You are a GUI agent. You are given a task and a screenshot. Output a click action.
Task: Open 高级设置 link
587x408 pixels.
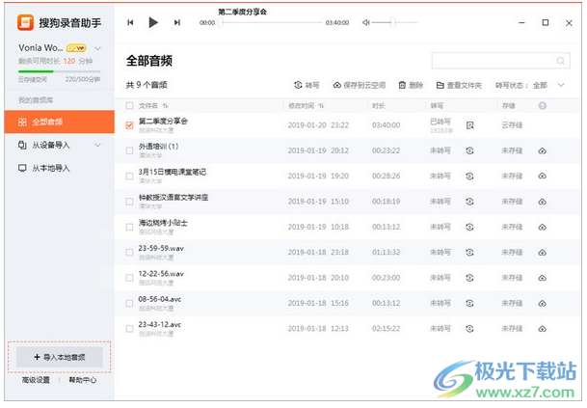[36, 380]
